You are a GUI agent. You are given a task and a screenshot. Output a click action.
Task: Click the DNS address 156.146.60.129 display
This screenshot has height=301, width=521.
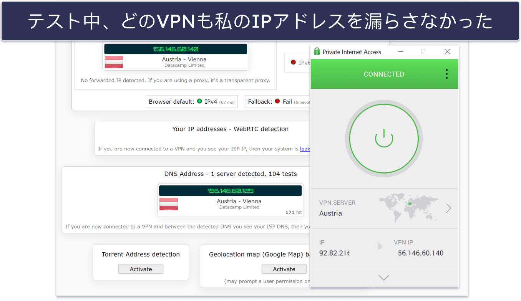tap(231, 191)
